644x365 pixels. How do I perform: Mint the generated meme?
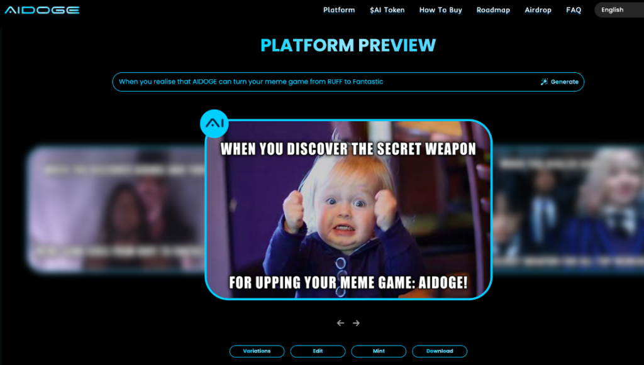(x=379, y=351)
